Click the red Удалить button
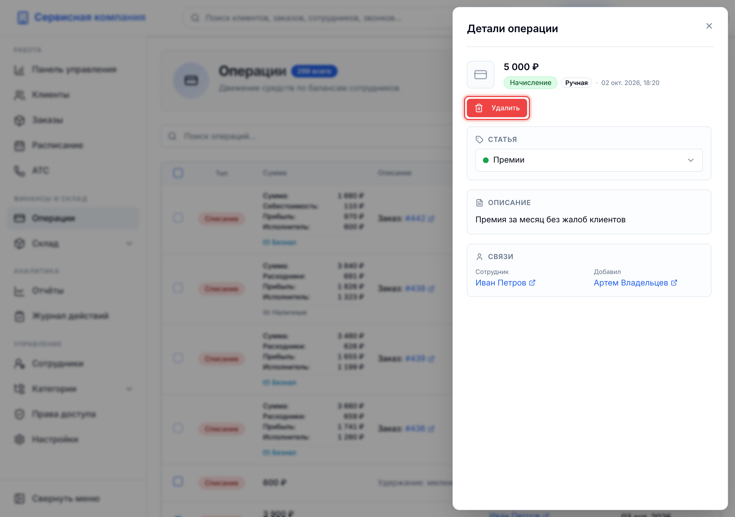735x517 pixels. (x=497, y=108)
